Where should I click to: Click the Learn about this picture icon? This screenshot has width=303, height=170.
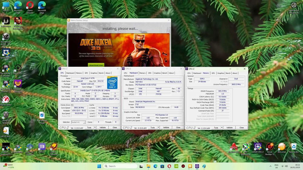point(294,8)
